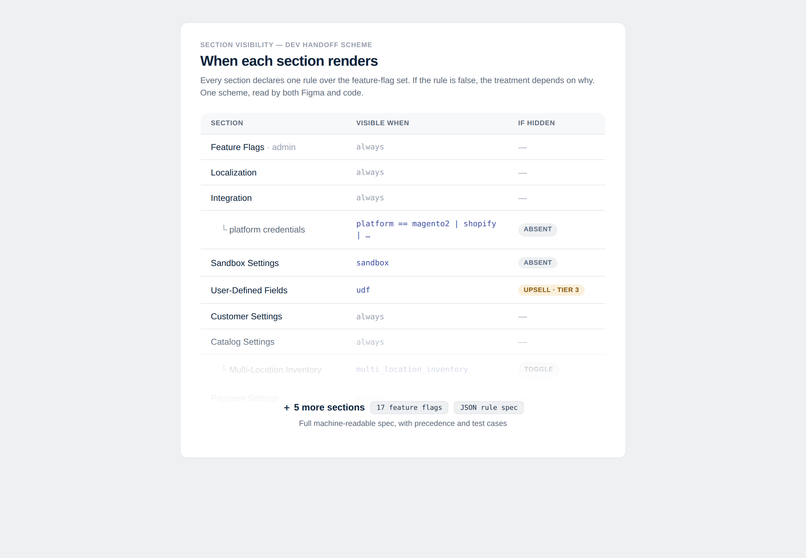This screenshot has width=806, height=558.
Task: Click the udf rule code
Action: (x=363, y=290)
